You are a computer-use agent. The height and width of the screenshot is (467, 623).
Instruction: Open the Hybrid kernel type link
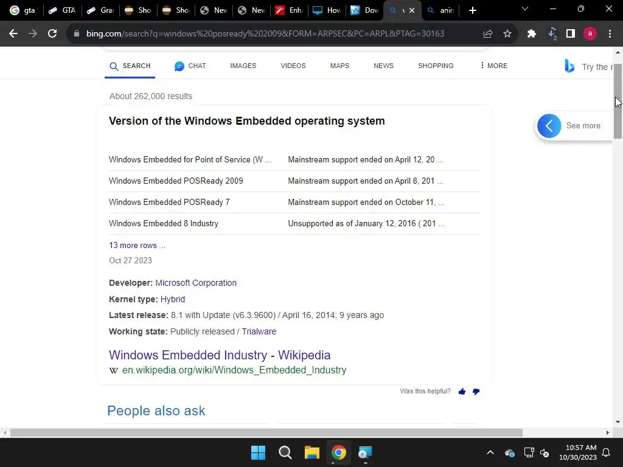[172, 299]
